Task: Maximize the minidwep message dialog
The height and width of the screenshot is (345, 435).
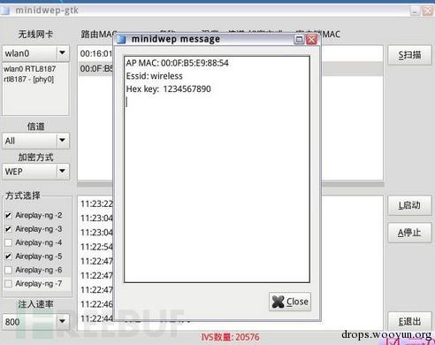Action: tap(299, 39)
